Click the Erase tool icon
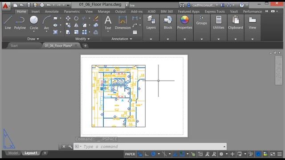This screenshot has width=285, height=160. pos(96,18)
